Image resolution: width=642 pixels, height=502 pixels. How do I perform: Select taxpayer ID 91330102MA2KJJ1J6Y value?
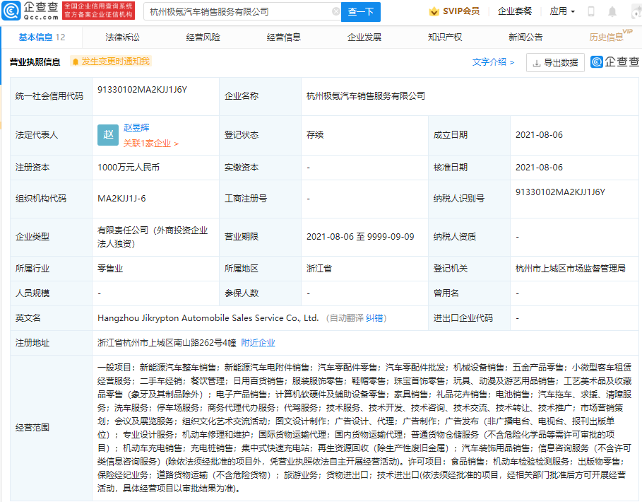560,192
